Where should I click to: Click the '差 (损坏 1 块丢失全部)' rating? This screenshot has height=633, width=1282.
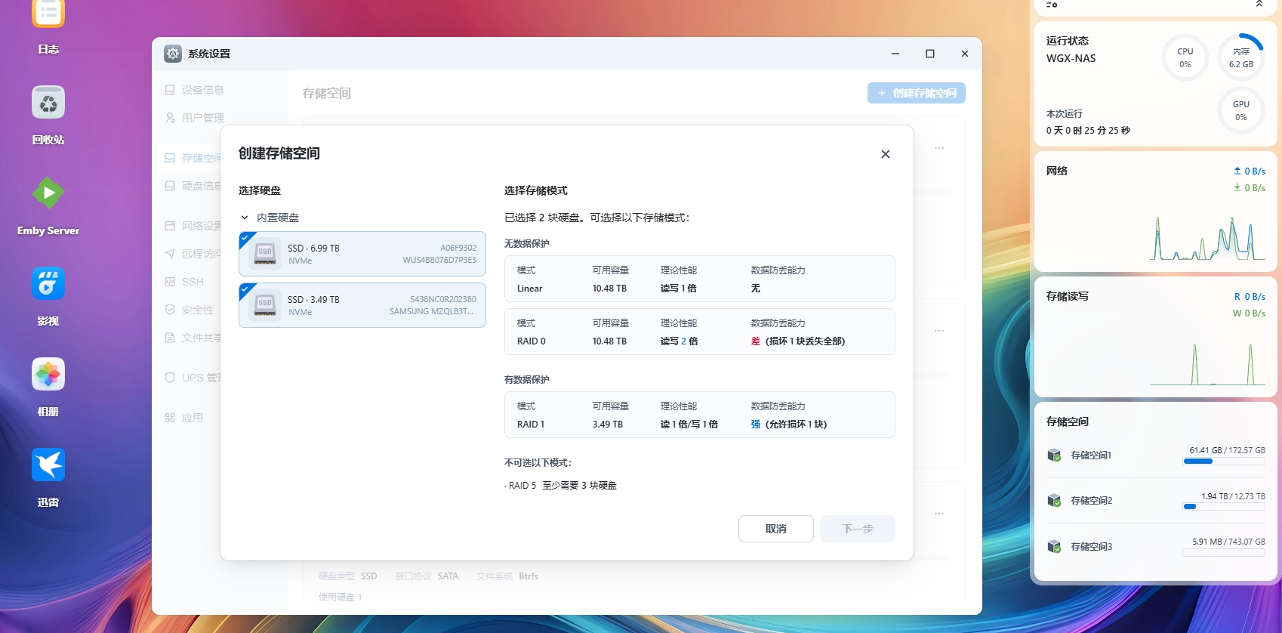click(x=798, y=341)
